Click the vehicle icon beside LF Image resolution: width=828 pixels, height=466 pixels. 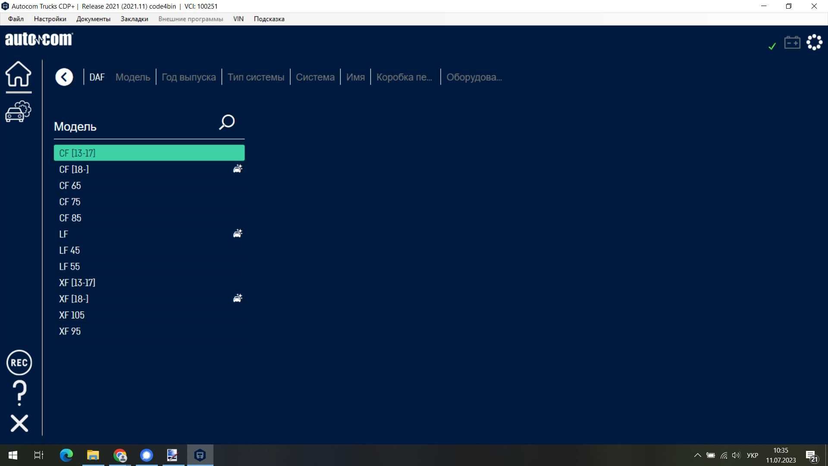tap(238, 233)
